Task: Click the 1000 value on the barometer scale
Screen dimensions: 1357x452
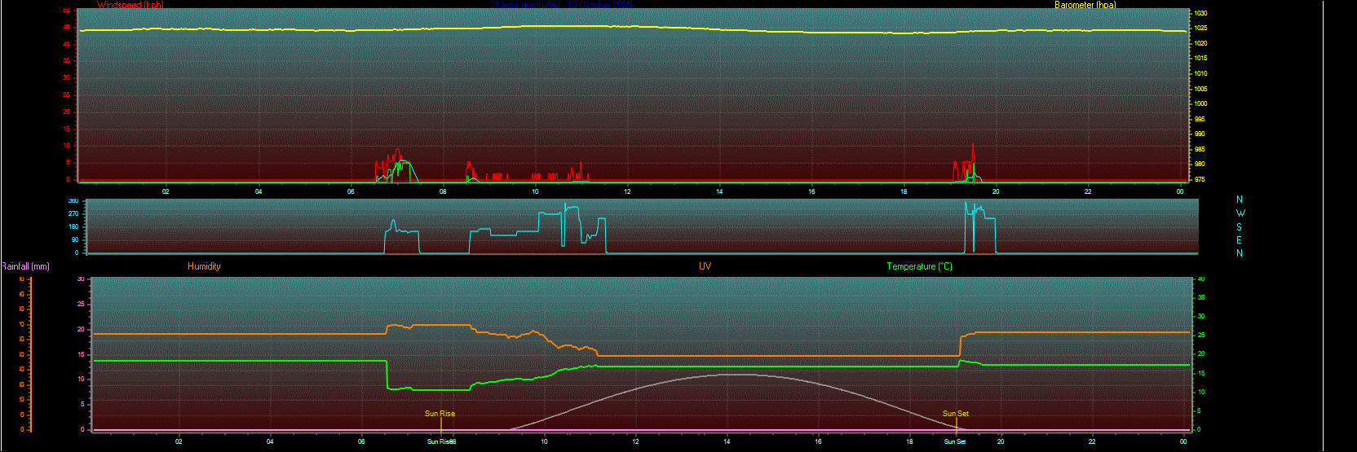Action: 1200,104
